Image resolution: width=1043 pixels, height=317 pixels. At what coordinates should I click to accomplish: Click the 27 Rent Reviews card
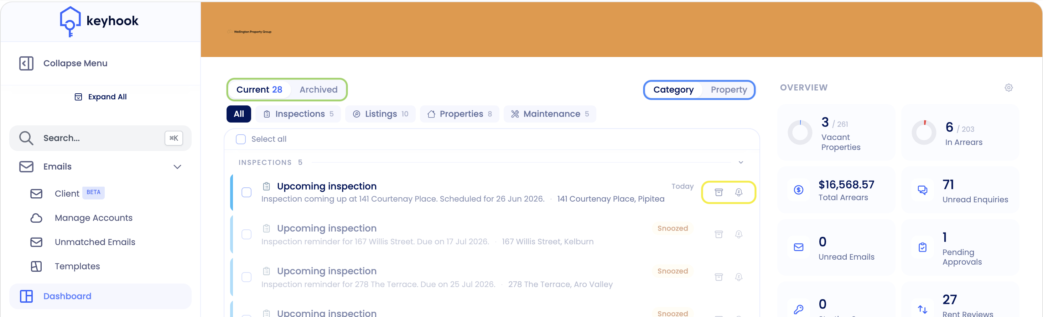[960, 300]
